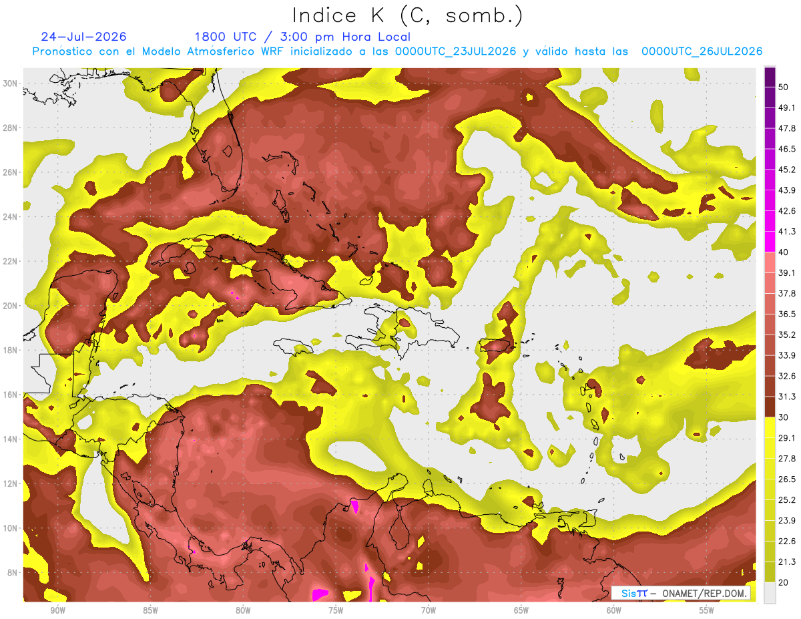Click the colorbar value 33.9

coord(788,355)
